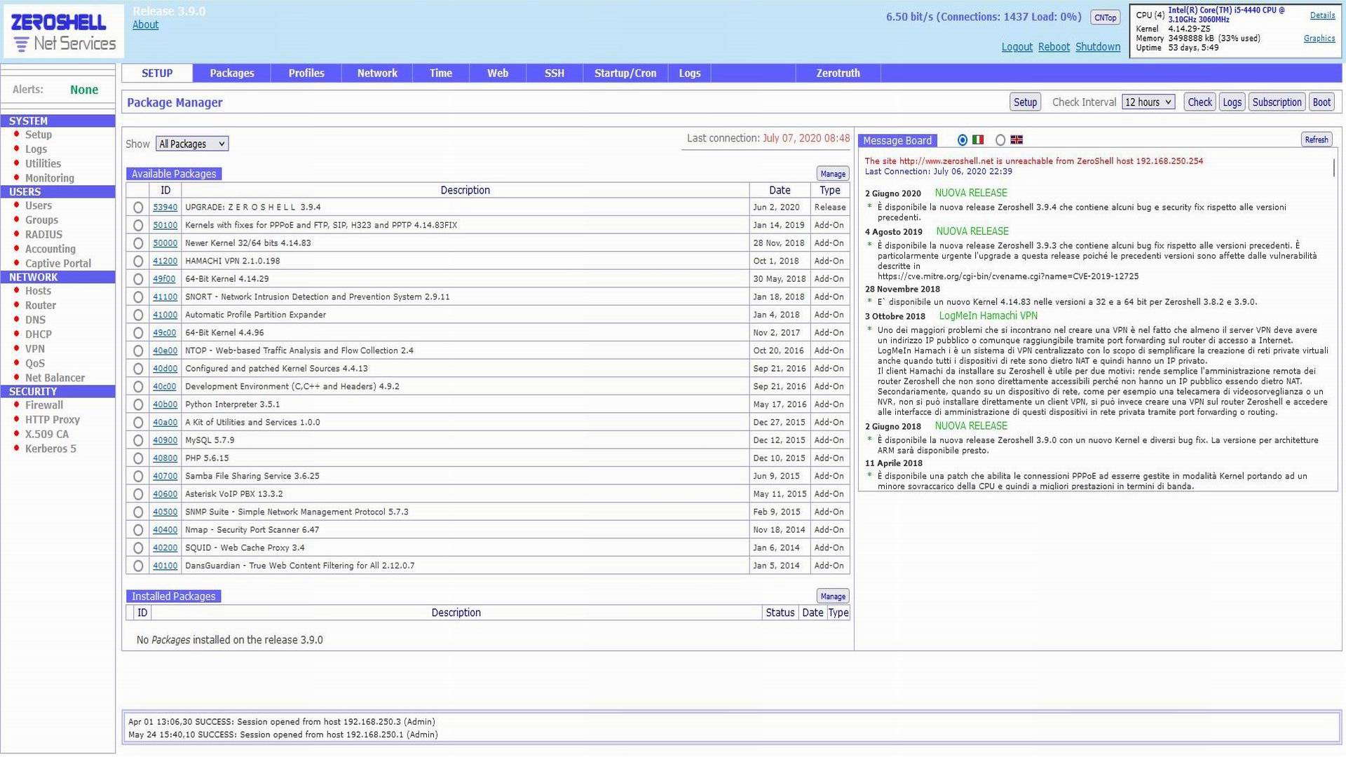
Task: Click the Zeroshell Net Services logo
Action: pyautogui.click(x=64, y=32)
